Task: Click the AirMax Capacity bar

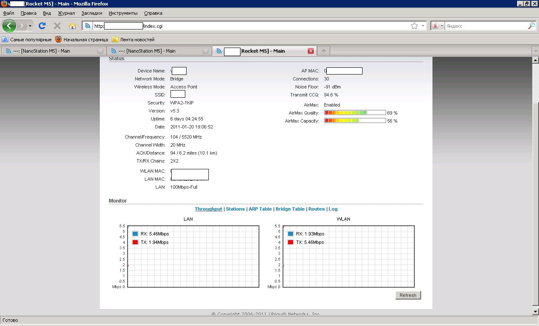Action: [355, 121]
